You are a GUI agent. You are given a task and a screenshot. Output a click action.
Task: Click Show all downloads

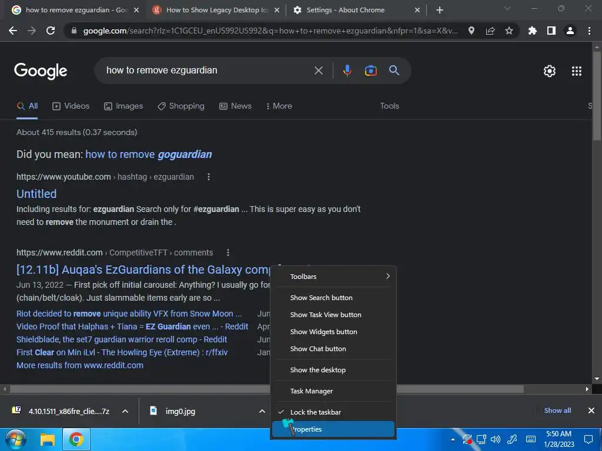click(557, 410)
